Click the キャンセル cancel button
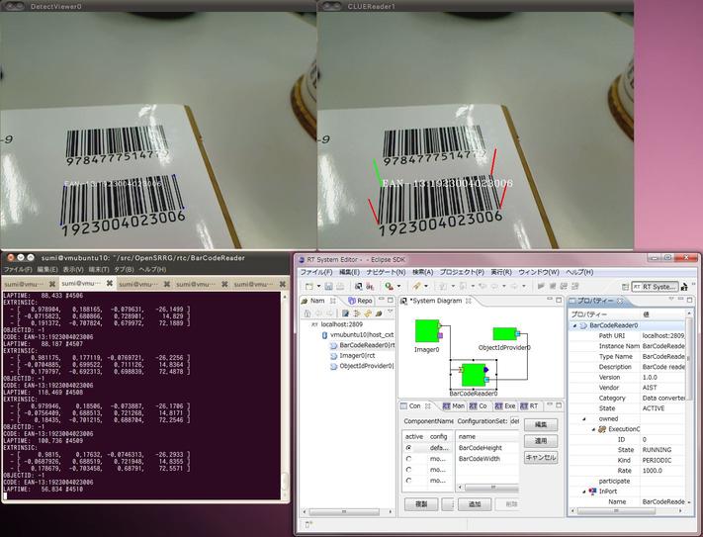The width and height of the screenshot is (703, 537). pos(541,458)
